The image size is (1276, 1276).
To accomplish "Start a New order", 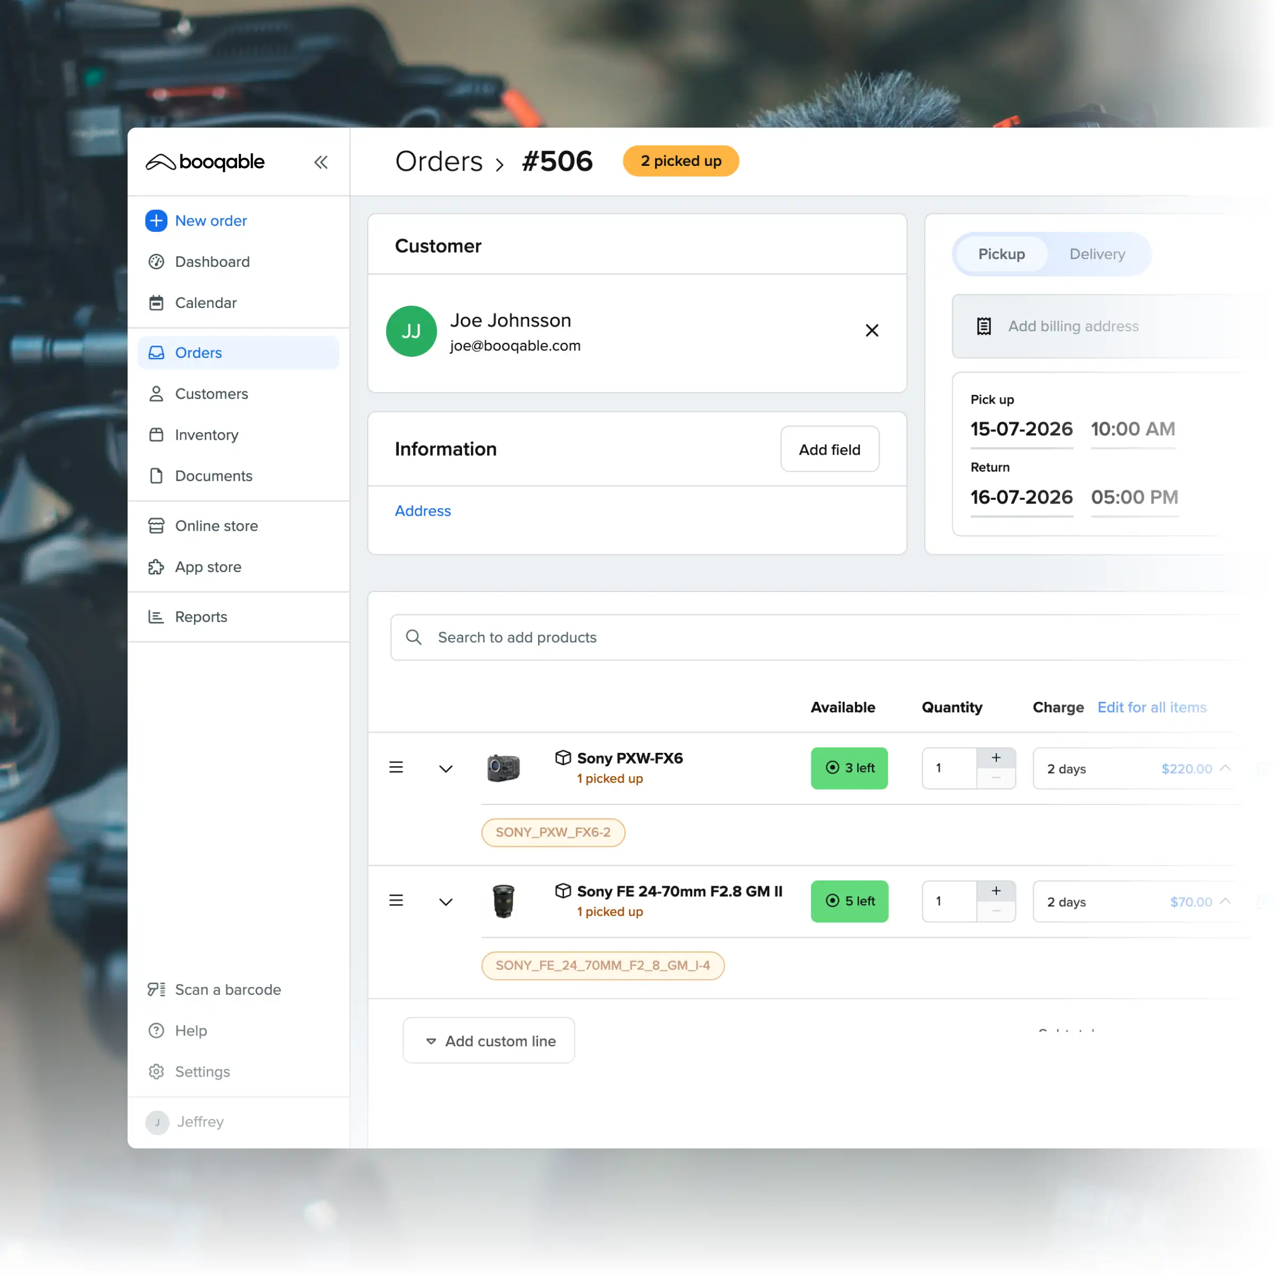I will (x=211, y=221).
